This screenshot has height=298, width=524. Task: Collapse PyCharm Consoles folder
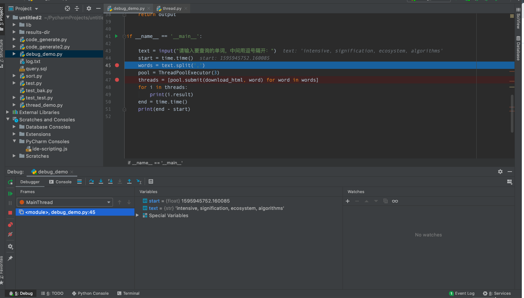click(x=14, y=141)
